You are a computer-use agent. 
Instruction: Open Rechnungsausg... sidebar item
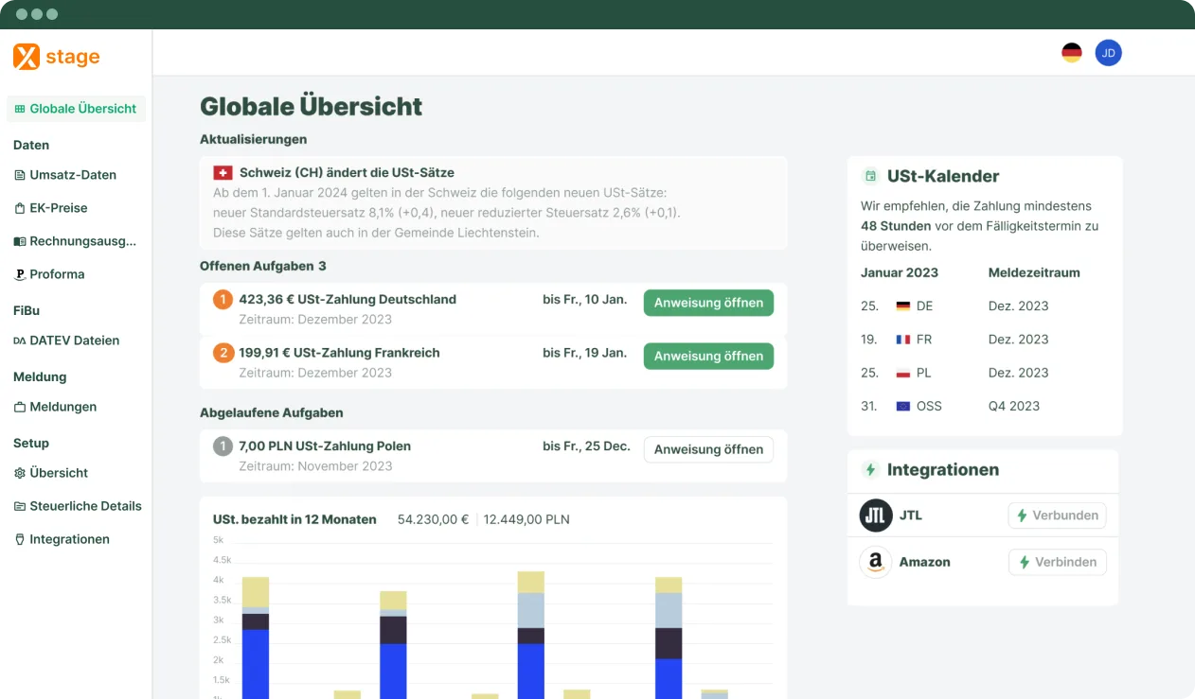pos(75,241)
